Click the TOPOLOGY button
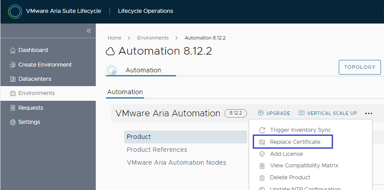This screenshot has height=190, width=384. click(360, 67)
